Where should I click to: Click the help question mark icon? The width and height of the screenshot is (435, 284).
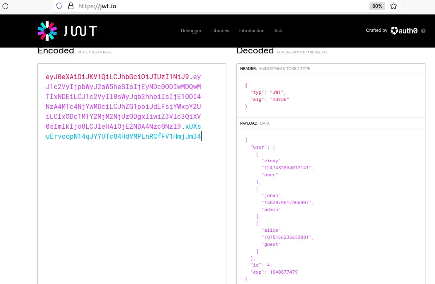423,31
